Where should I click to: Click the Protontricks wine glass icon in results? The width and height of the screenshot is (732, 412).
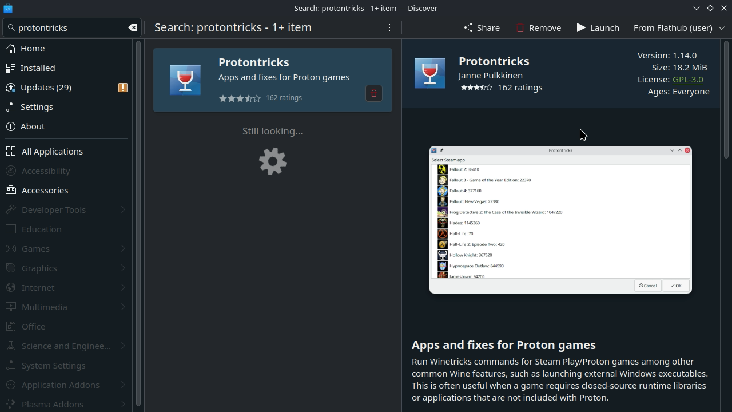185,80
